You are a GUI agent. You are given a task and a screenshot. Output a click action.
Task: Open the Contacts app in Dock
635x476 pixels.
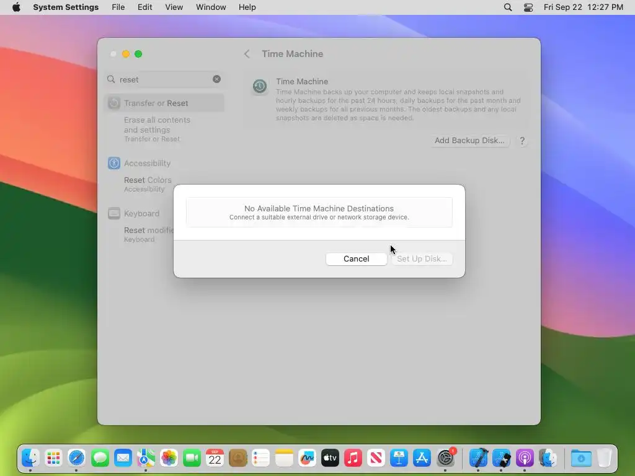point(238,458)
